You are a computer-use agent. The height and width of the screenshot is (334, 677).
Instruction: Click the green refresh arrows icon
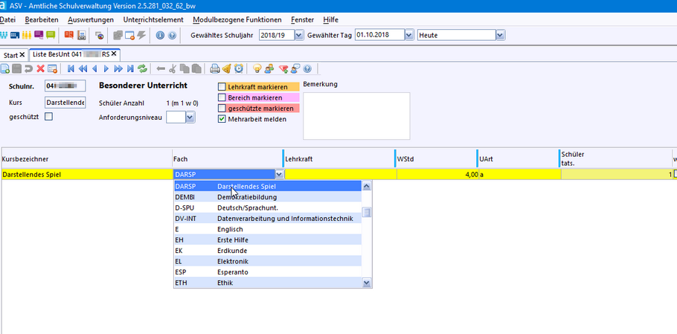pyautogui.click(x=141, y=68)
